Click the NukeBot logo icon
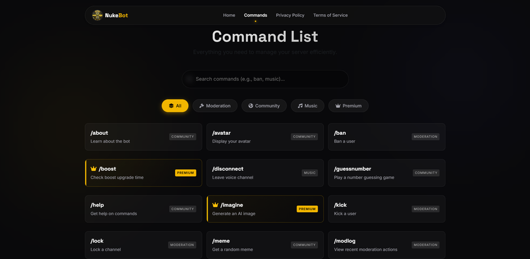Image resolution: width=530 pixels, height=259 pixels. coord(98,15)
